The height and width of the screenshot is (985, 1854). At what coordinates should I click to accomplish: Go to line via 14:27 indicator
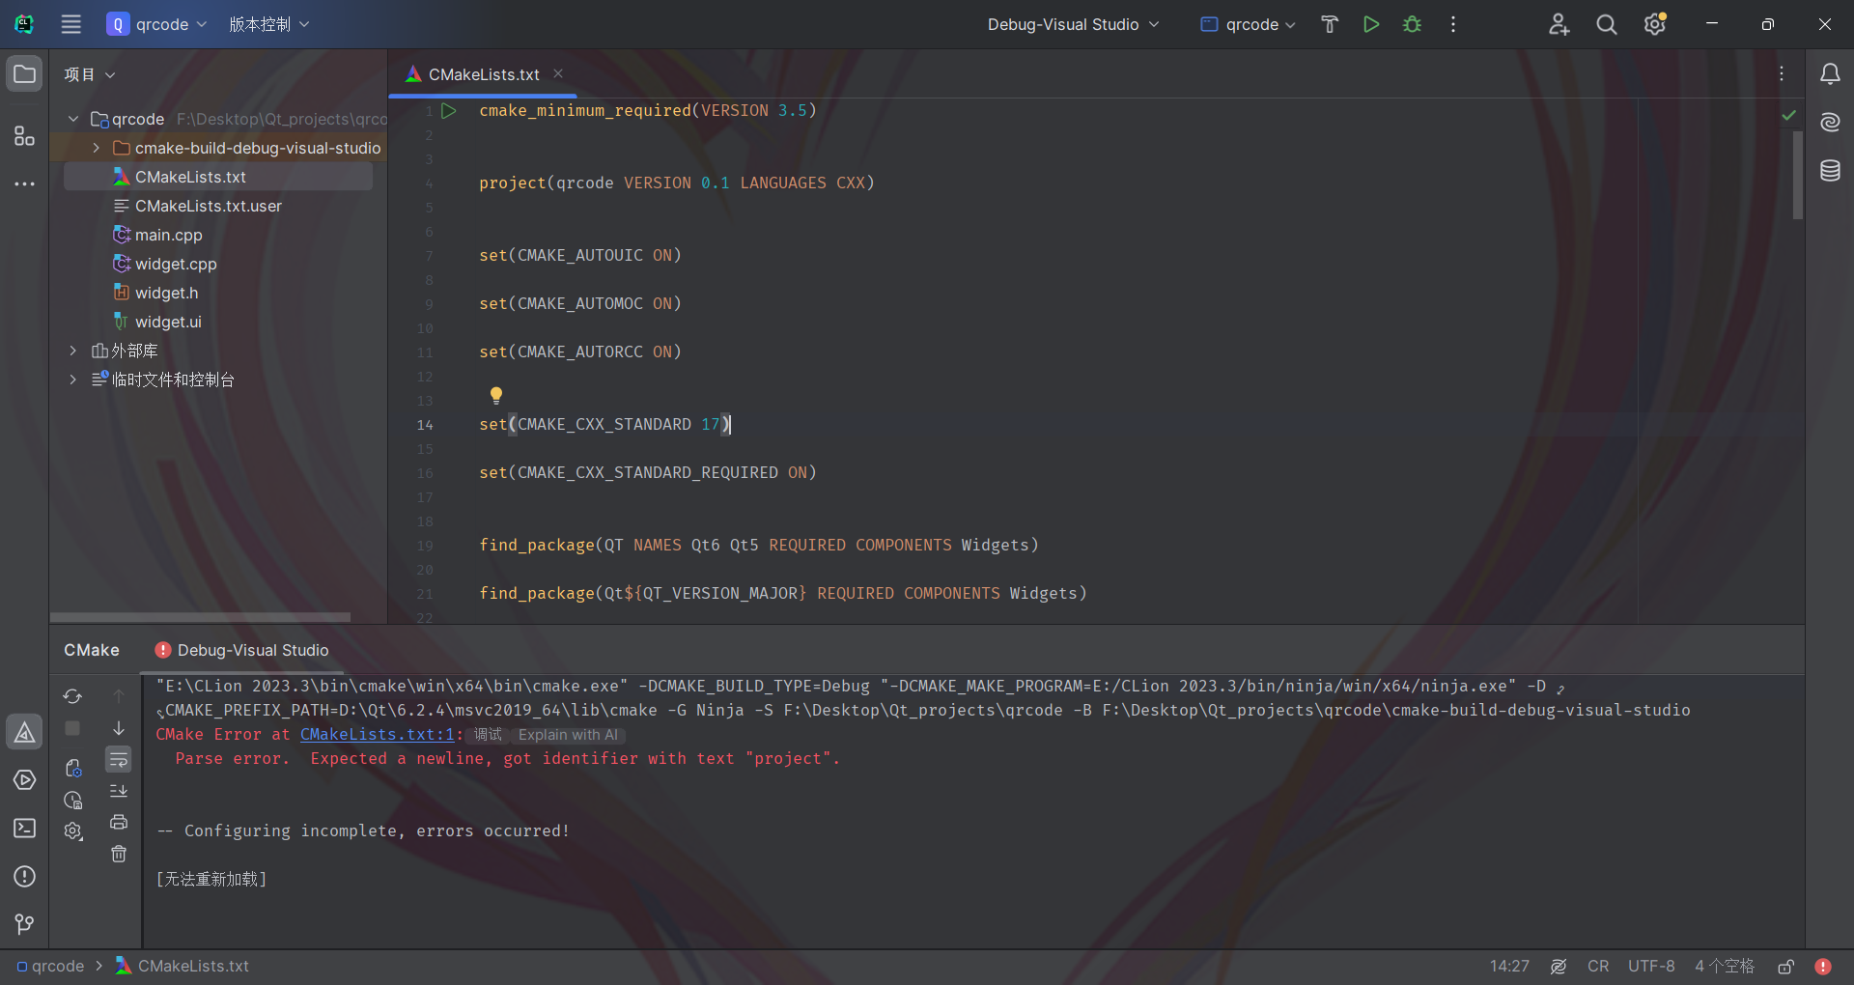tap(1509, 967)
